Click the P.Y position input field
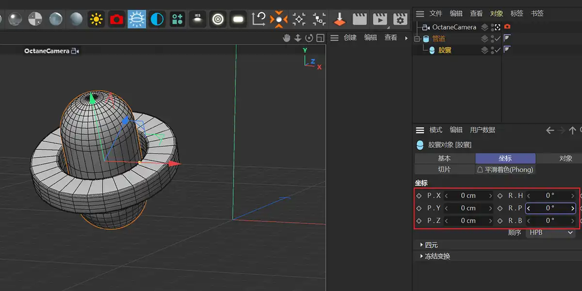Image resolution: width=582 pixels, height=291 pixels. tap(468, 208)
